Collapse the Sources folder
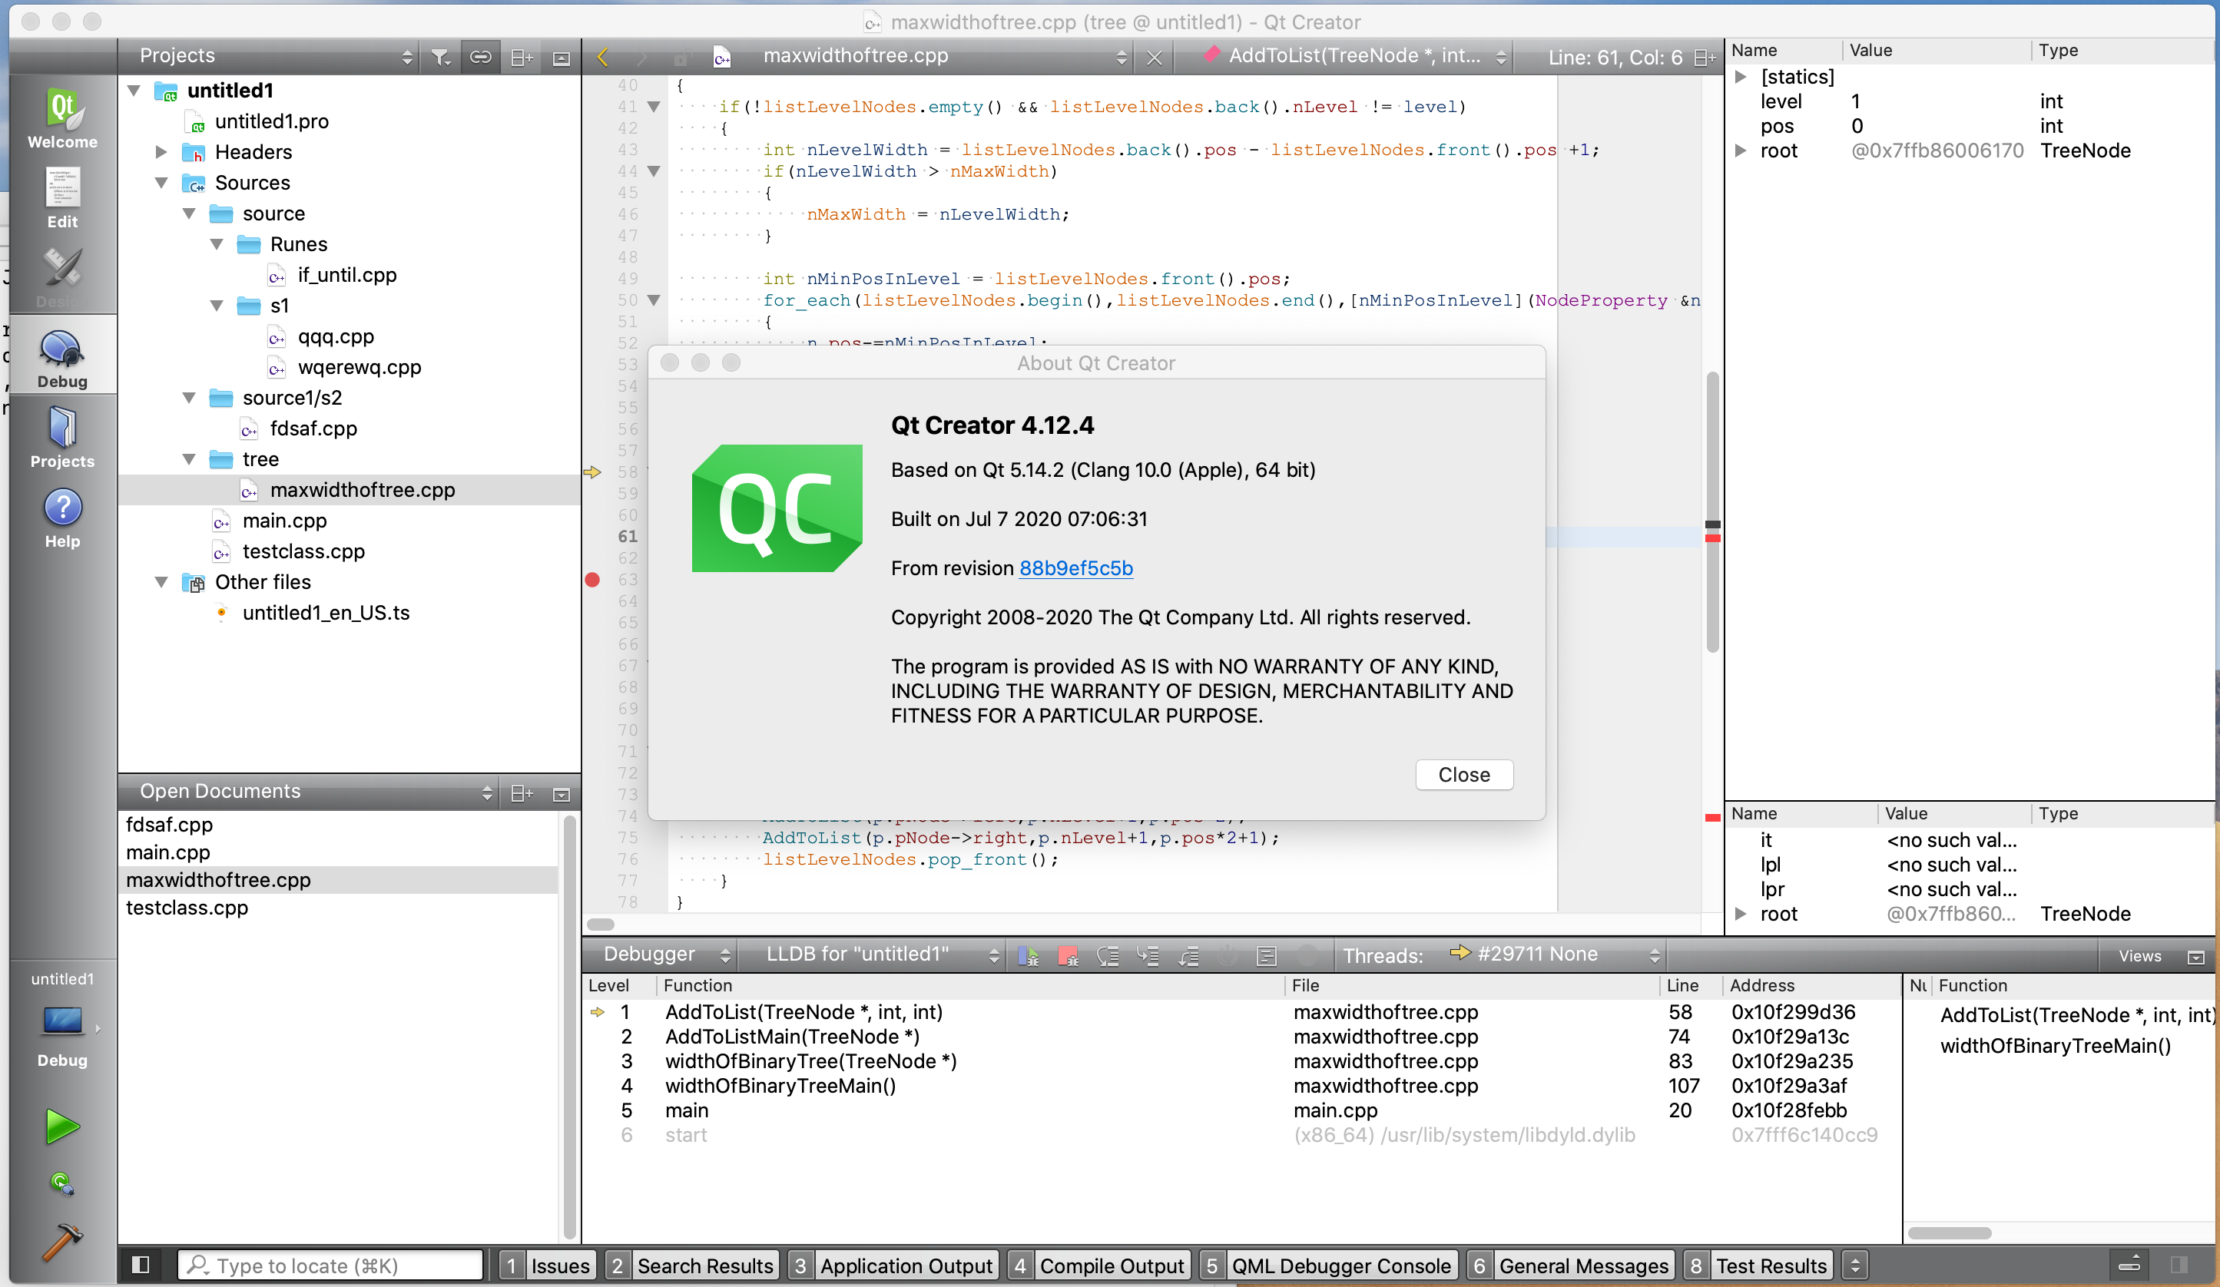 [162, 182]
